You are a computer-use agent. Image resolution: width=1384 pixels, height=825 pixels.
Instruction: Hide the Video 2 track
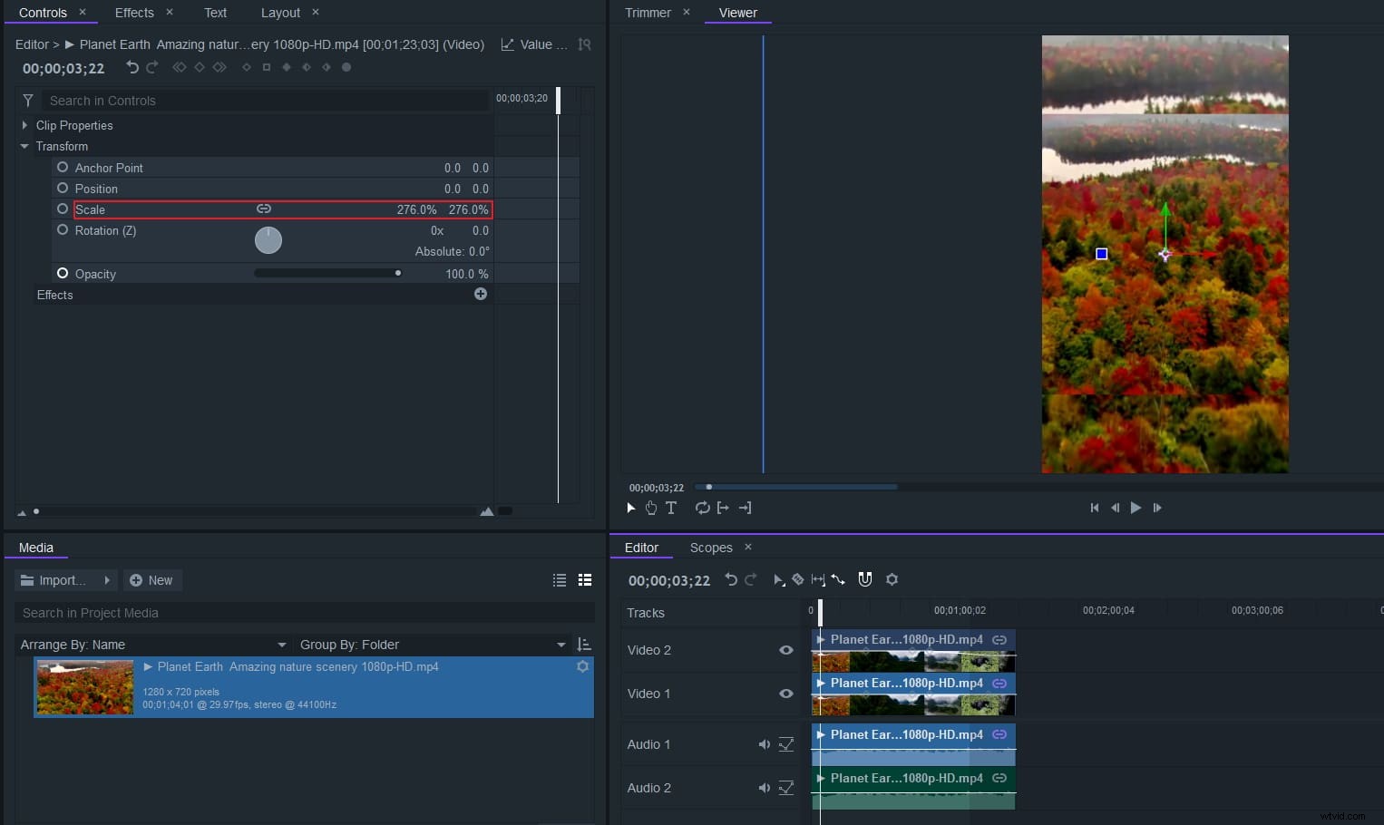785,650
